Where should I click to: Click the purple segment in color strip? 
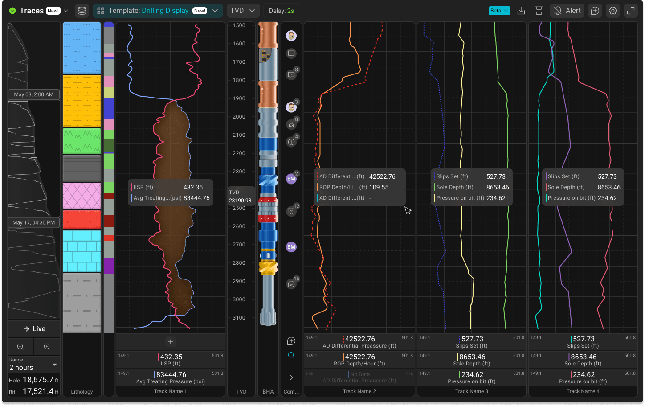(x=109, y=266)
